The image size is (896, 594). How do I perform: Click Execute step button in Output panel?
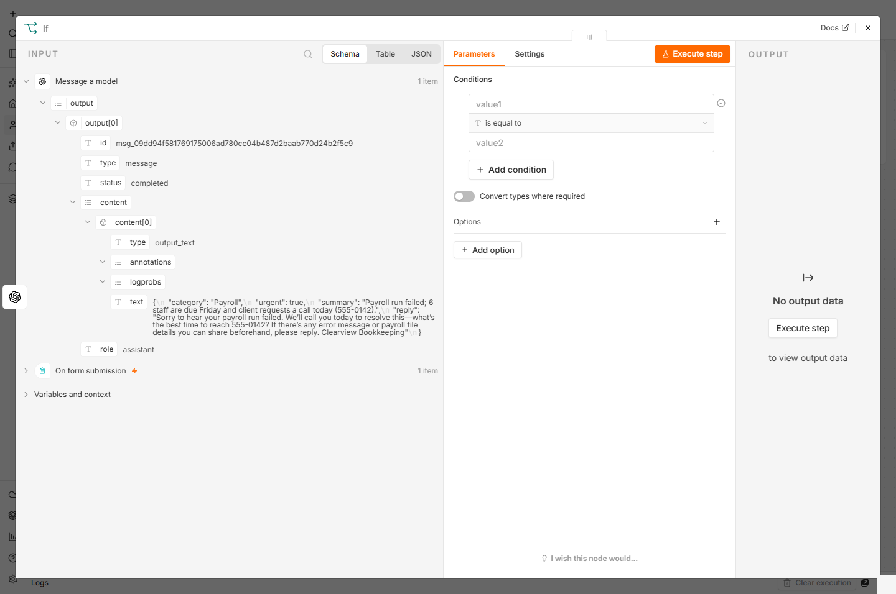(x=803, y=328)
